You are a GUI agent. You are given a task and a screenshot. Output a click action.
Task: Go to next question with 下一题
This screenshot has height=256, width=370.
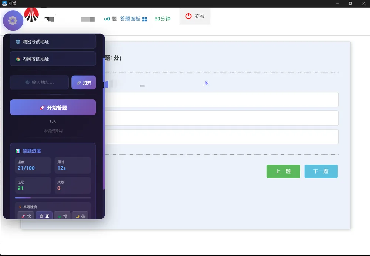[321, 171]
